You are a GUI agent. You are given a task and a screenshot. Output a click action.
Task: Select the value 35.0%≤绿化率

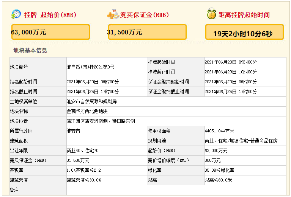219,170
